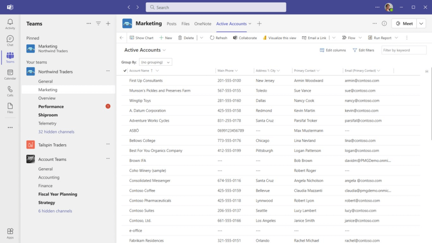The image size is (432, 243).
Task: Open the Group By dropdown
Action: [155, 62]
